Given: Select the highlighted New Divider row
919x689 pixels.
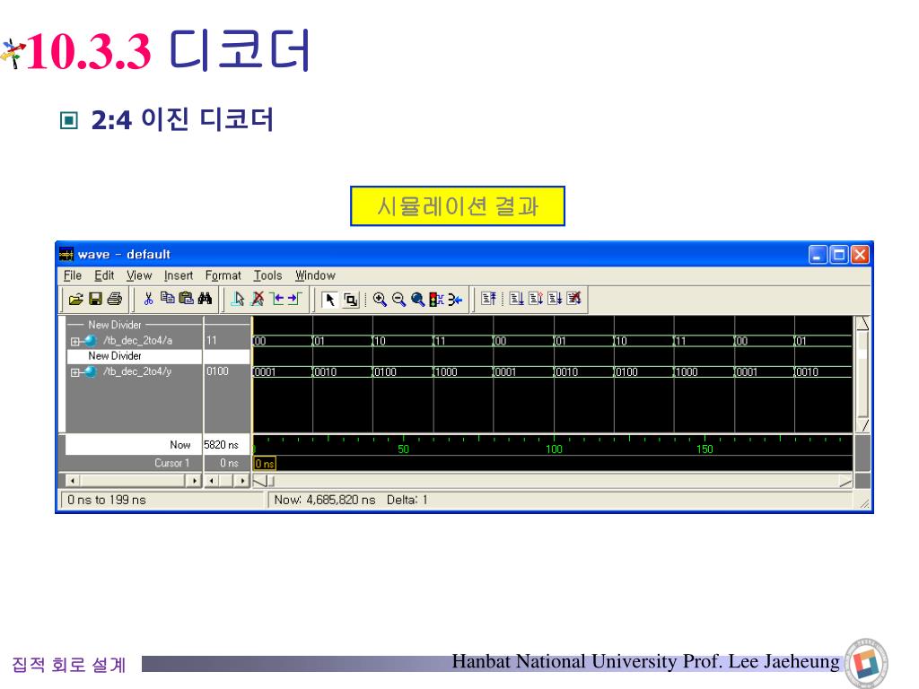Looking at the screenshot, I should 135,355.
